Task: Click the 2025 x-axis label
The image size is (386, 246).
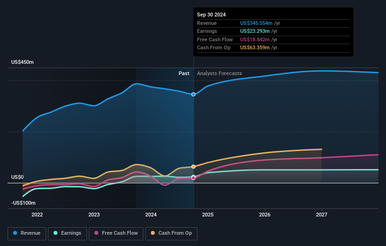Action: pyautogui.click(x=208, y=215)
